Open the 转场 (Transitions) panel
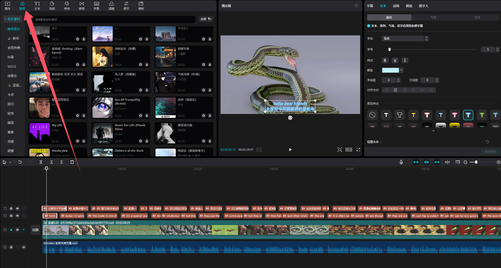The width and height of the screenshot is (501, 268). pyautogui.click(x=82, y=5)
